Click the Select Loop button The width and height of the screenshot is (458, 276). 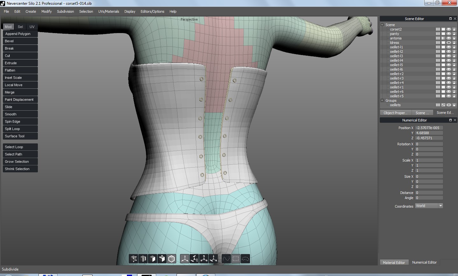pos(20,147)
